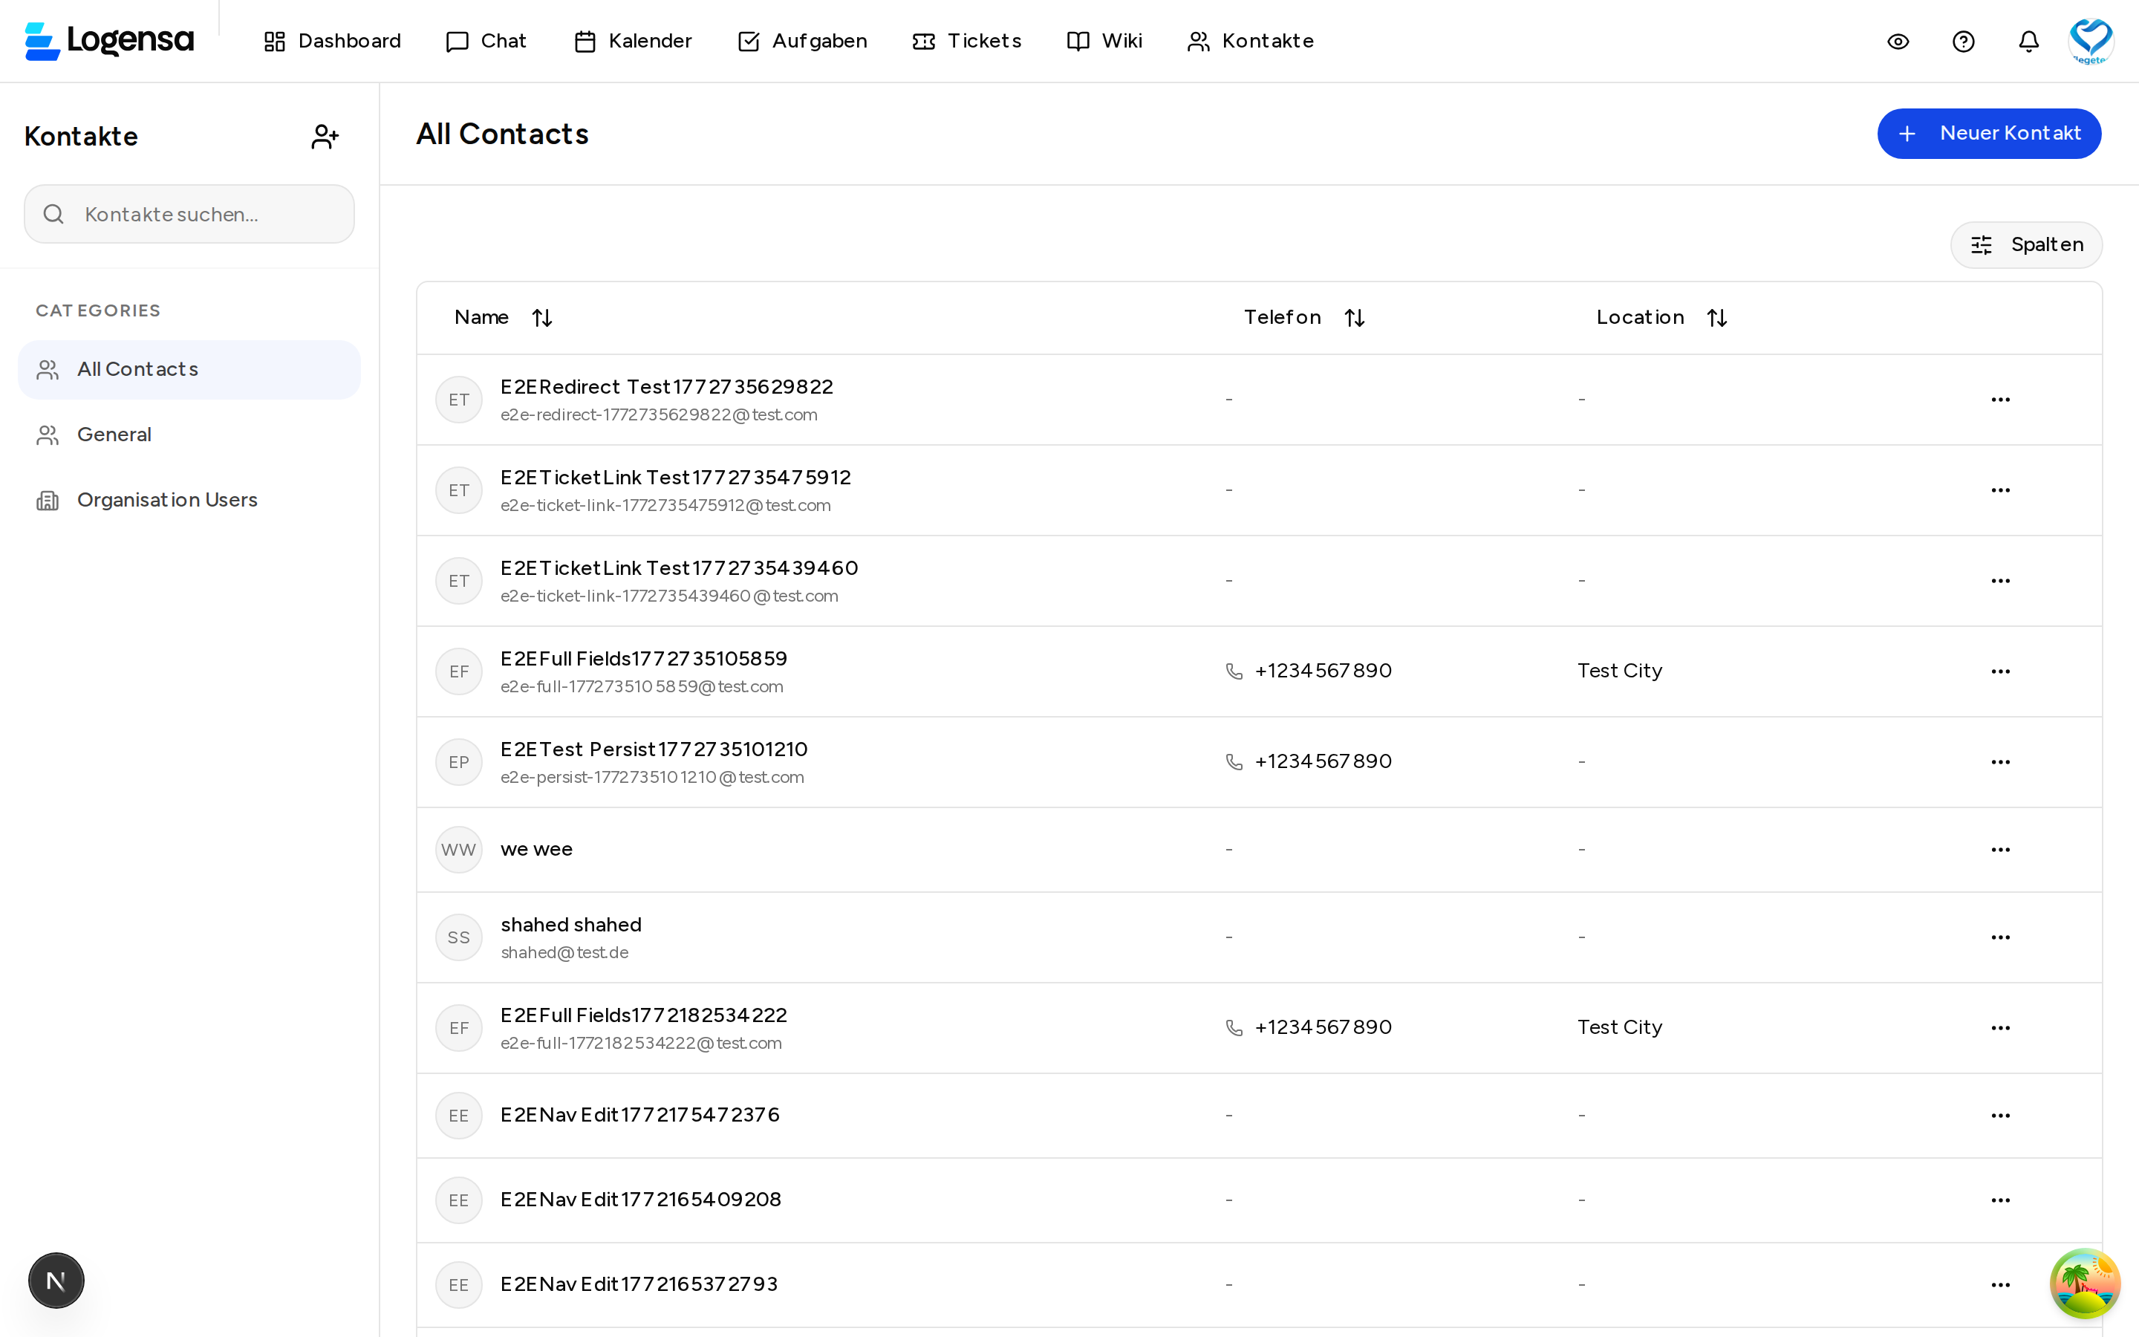Open row menu for we wee
This screenshot has width=2139, height=1337.
(2000, 850)
